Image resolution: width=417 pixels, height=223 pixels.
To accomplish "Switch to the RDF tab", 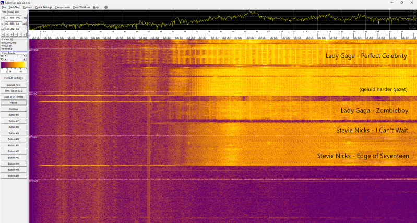I will coord(17,12).
